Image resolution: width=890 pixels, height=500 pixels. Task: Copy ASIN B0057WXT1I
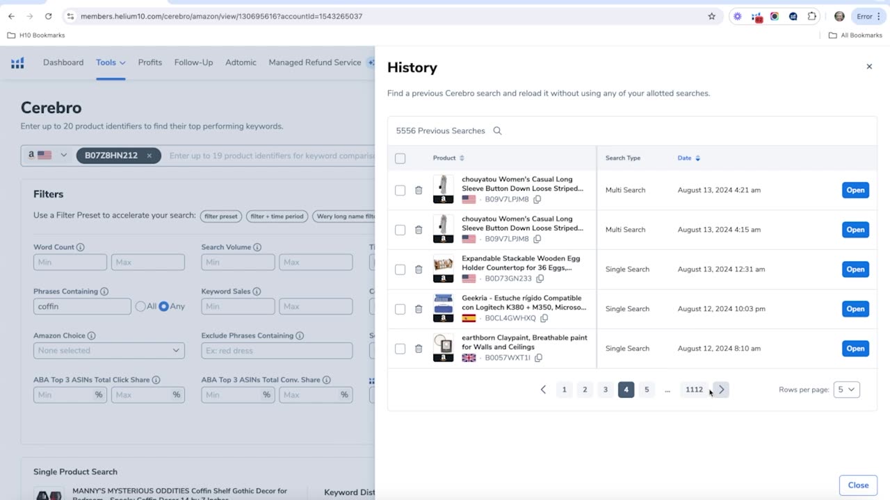click(x=539, y=358)
